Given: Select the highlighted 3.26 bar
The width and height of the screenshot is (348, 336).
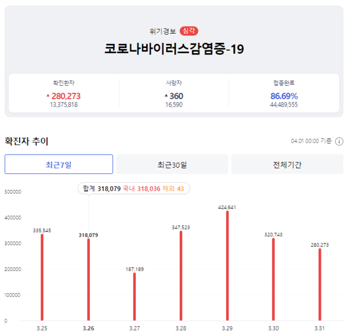Looking at the screenshot, I should [x=89, y=279].
